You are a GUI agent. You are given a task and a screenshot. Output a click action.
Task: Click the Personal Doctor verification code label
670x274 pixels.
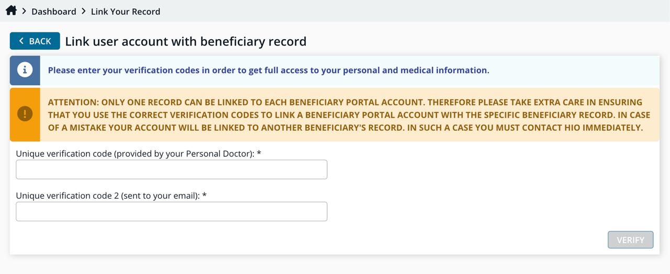coord(135,154)
